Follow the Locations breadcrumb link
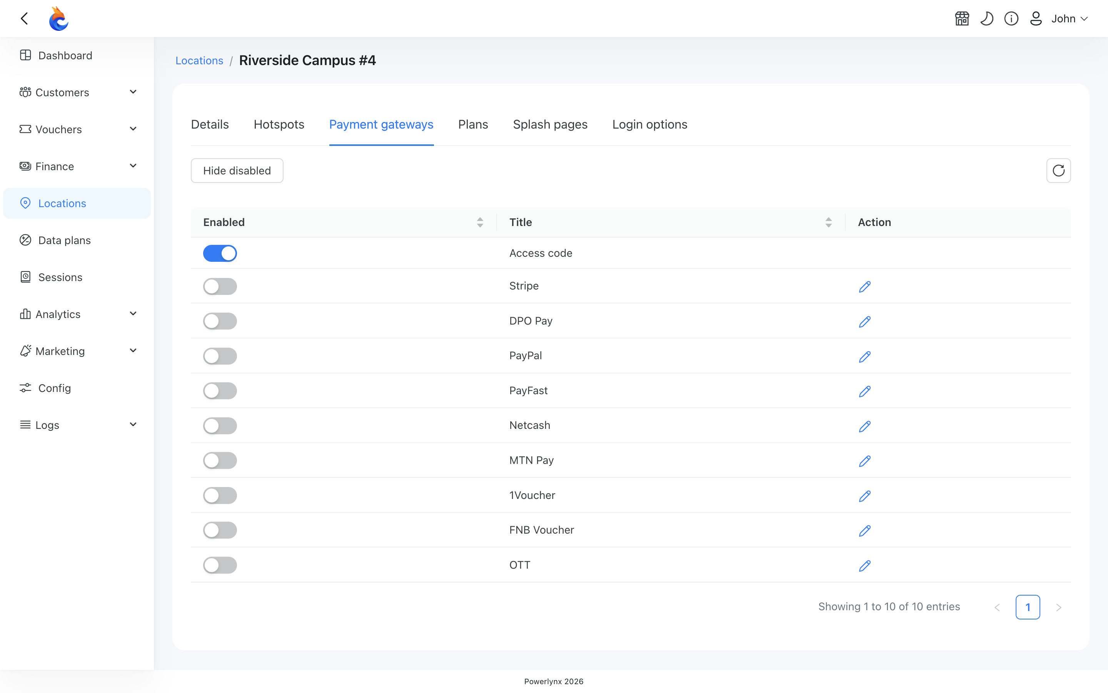The image size is (1108, 693). pyautogui.click(x=199, y=61)
